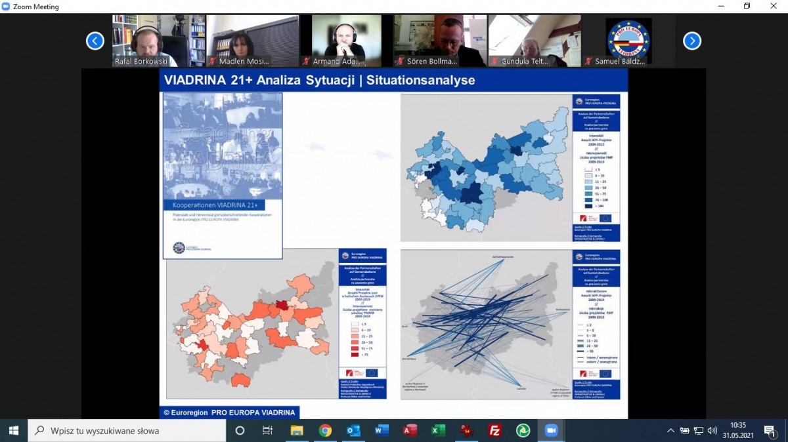This screenshot has width=788, height=442.
Task: Open FileZilla from the taskbar
Action: pyautogui.click(x=495, y=431)
